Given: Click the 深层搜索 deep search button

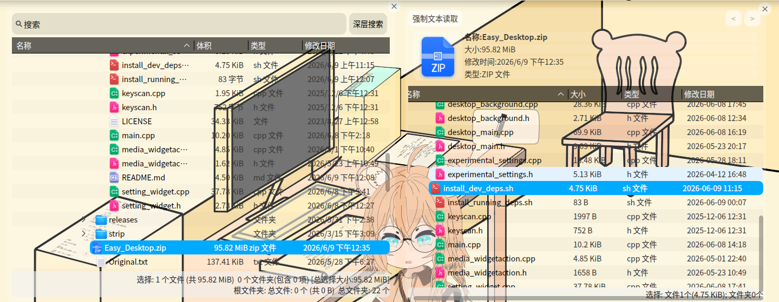Looking at the screenshot, I should click(368, 24).
